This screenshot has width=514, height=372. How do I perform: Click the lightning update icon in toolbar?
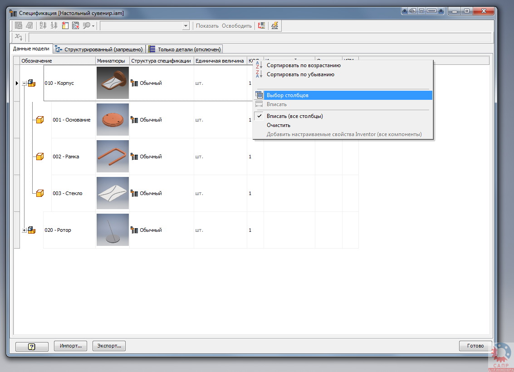(275, 25)
